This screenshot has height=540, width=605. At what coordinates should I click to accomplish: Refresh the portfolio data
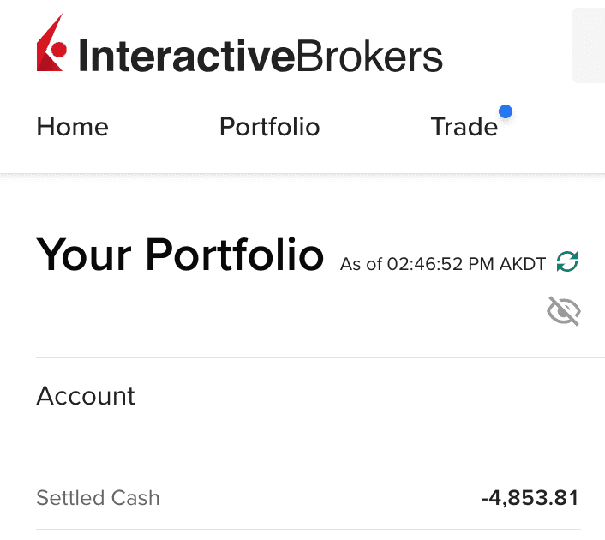tap(567, 262)
